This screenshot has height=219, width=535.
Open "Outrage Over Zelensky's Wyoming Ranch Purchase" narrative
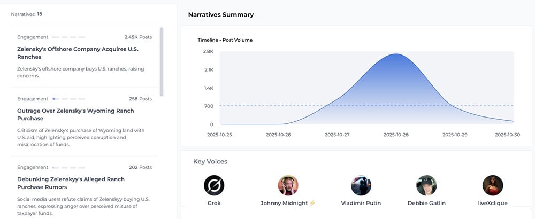click(75, 114)
